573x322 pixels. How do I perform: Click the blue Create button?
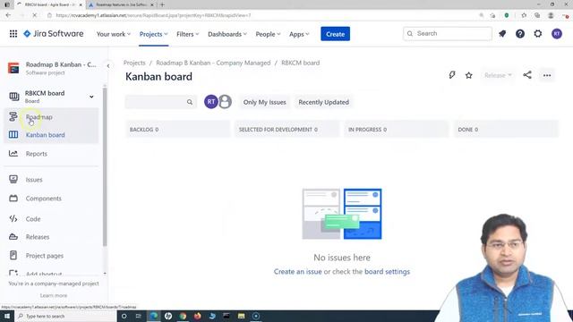point(335,34)
